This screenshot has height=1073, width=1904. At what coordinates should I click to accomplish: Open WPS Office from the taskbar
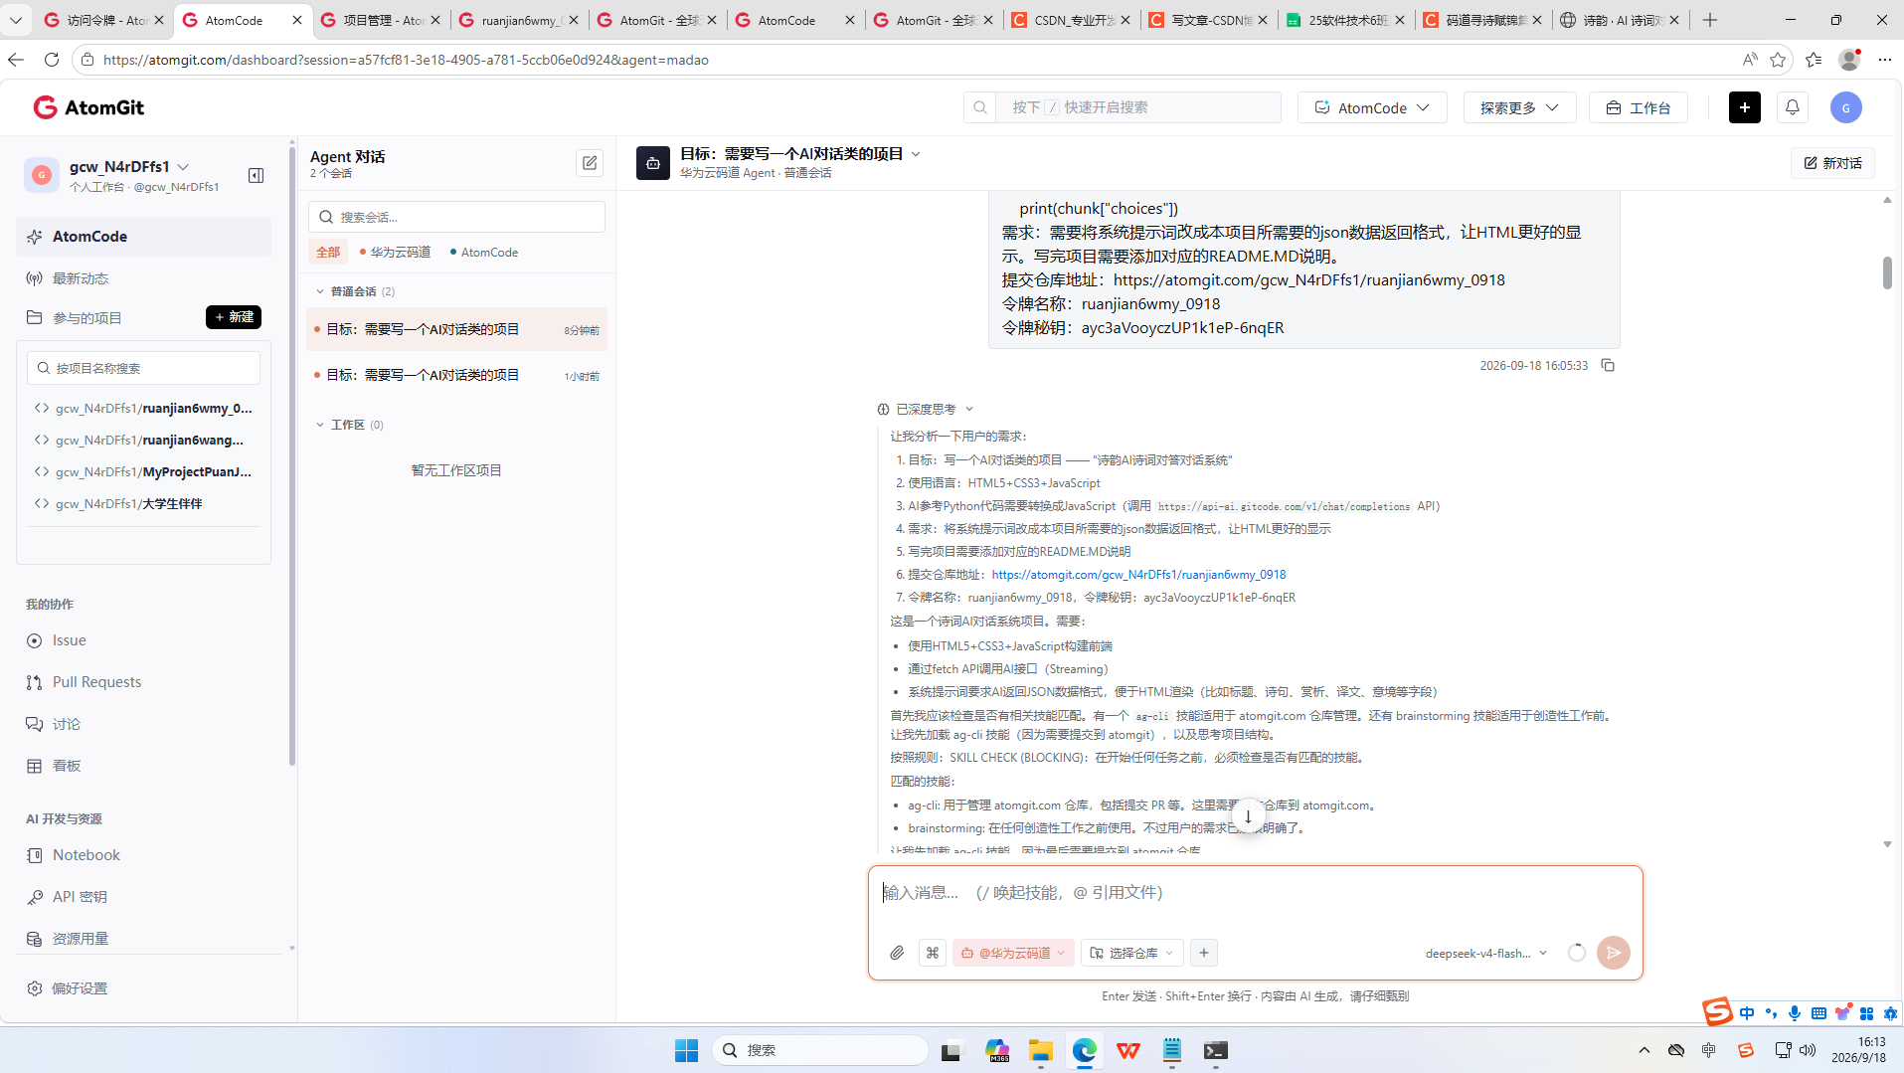click(1127, 1050)
